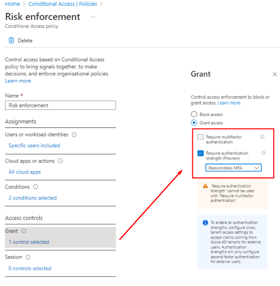Click the Grant info icon in Access controls

coord(24,231)
